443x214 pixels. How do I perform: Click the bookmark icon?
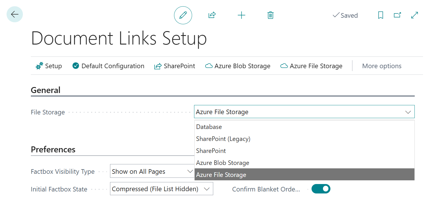(380, 15)
